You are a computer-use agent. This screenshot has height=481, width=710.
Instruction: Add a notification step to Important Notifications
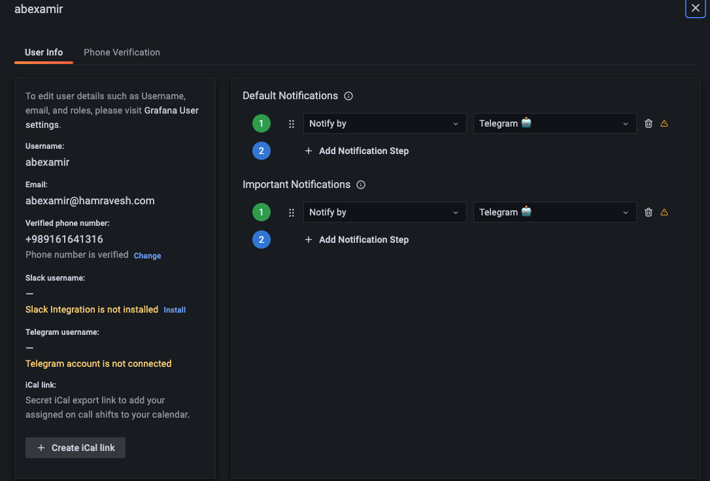tap(357, 240)
